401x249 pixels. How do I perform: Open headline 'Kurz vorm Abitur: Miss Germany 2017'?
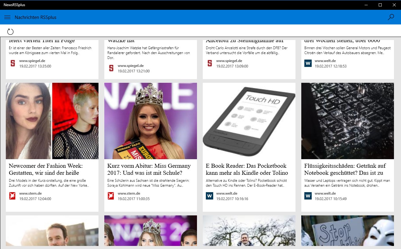click(x=149, y=169)
